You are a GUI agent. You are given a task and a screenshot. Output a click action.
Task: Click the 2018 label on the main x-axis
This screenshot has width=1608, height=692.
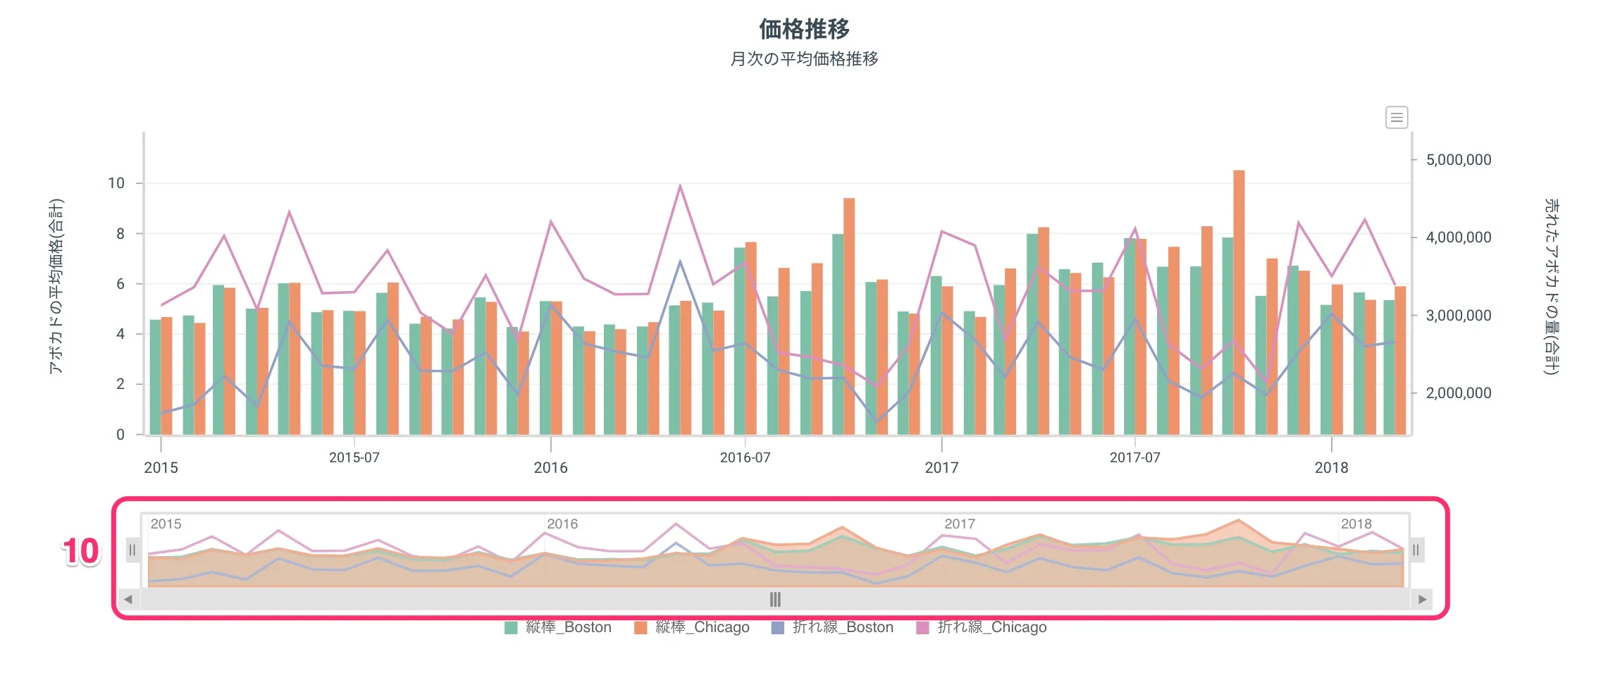1331,468
